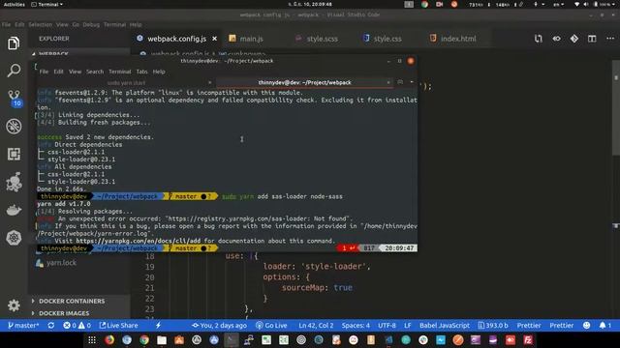Change indentation via Spaces: 4
The image size is (620, 348).
[356, 326]
